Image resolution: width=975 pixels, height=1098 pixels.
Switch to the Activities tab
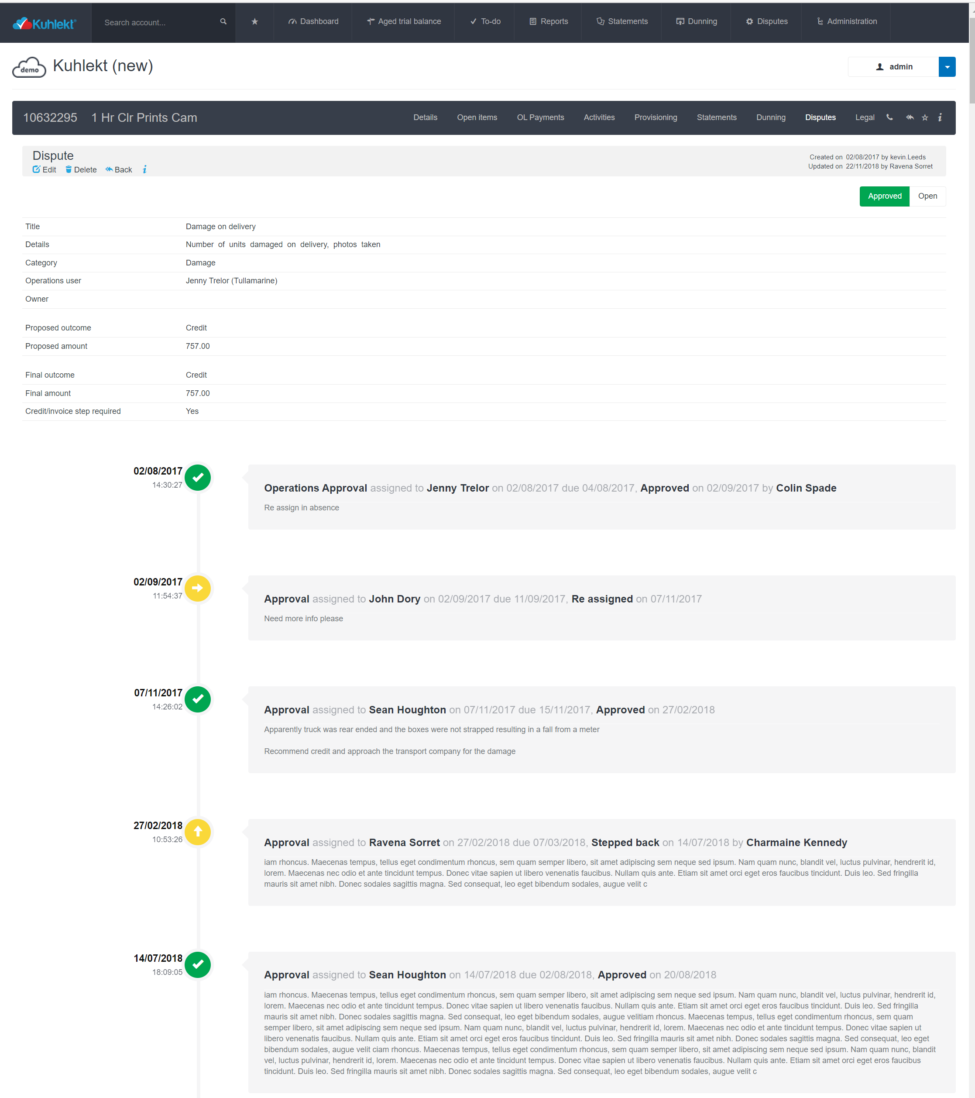[599, 117]
